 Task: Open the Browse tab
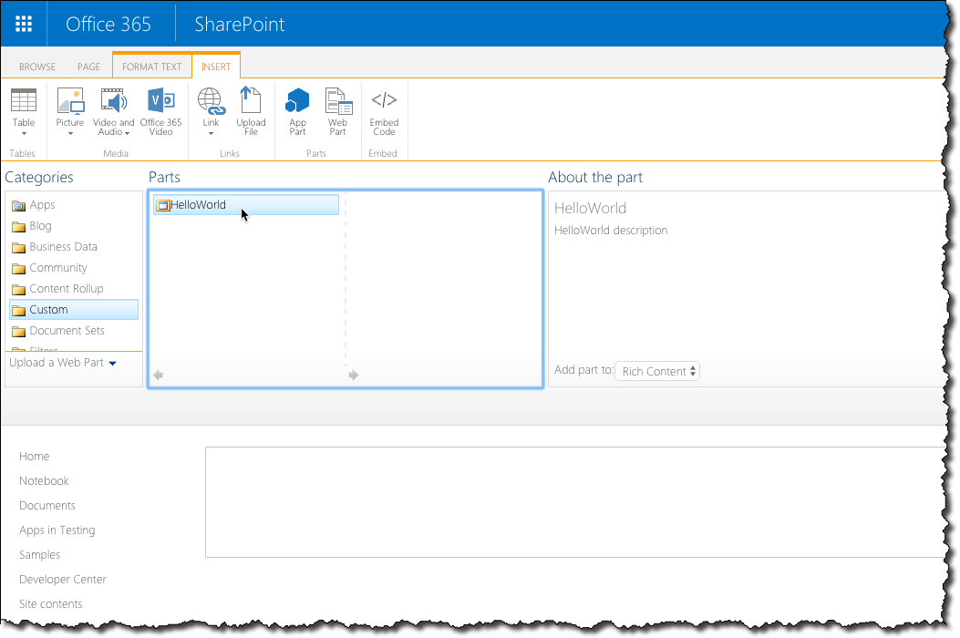[x=37, y=67]
